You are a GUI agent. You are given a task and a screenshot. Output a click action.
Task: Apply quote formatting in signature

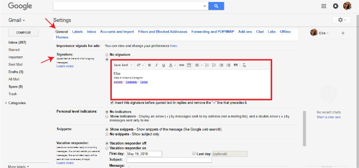(x=235, y=65)
